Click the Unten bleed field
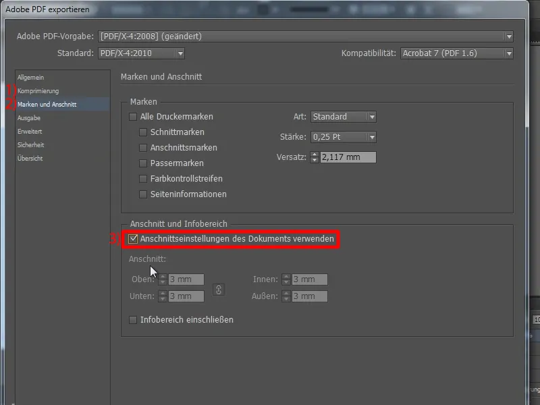This screenshot has height=405, width=540. 186,296
